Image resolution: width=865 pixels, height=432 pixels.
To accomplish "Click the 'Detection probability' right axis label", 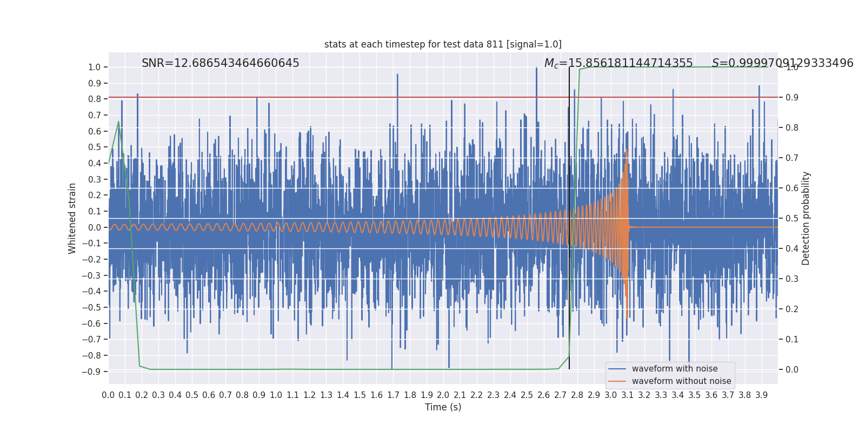I will coord(806,218).
